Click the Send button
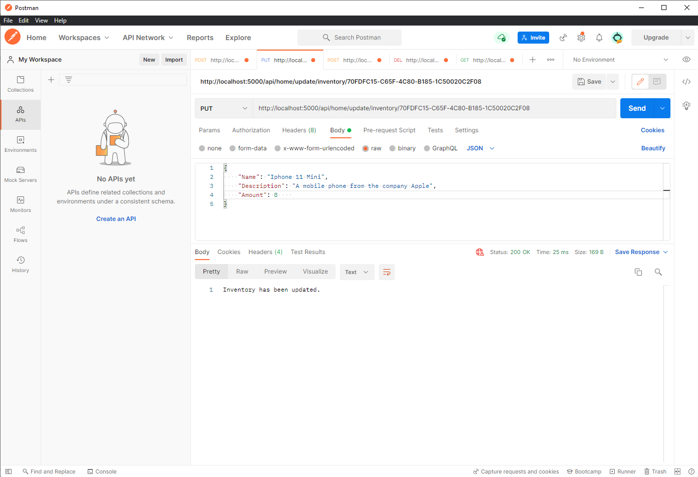 point(637,108)
